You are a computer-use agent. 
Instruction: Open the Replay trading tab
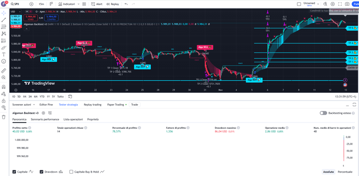click(92, 105)
